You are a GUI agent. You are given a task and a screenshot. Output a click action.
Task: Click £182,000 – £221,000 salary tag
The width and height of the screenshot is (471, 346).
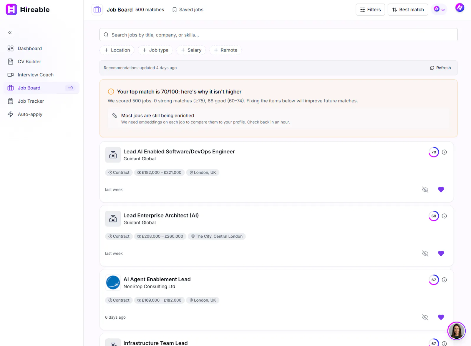tap(159, 172)
